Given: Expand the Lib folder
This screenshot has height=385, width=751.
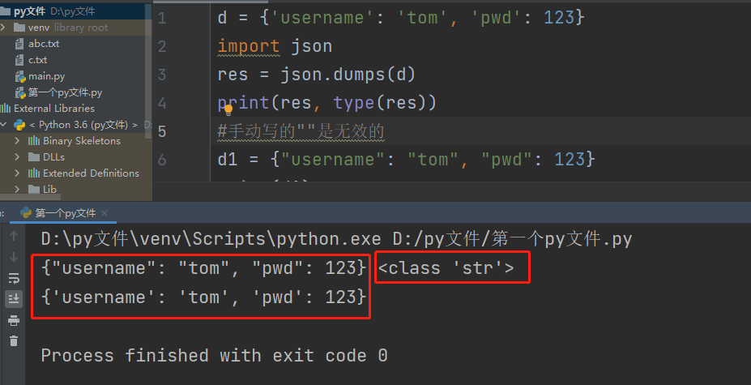Looking at the screenshot, I should 18,190.
